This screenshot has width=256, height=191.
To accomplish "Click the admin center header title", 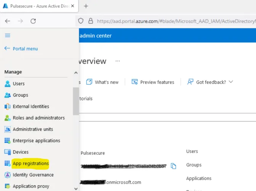I will point(96,36).
